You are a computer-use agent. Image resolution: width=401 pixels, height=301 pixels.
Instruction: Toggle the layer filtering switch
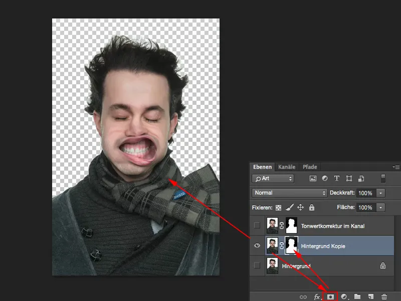(x=383, y=179)
